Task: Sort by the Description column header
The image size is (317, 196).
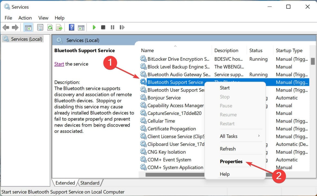Action: click(x=229, y=50)
